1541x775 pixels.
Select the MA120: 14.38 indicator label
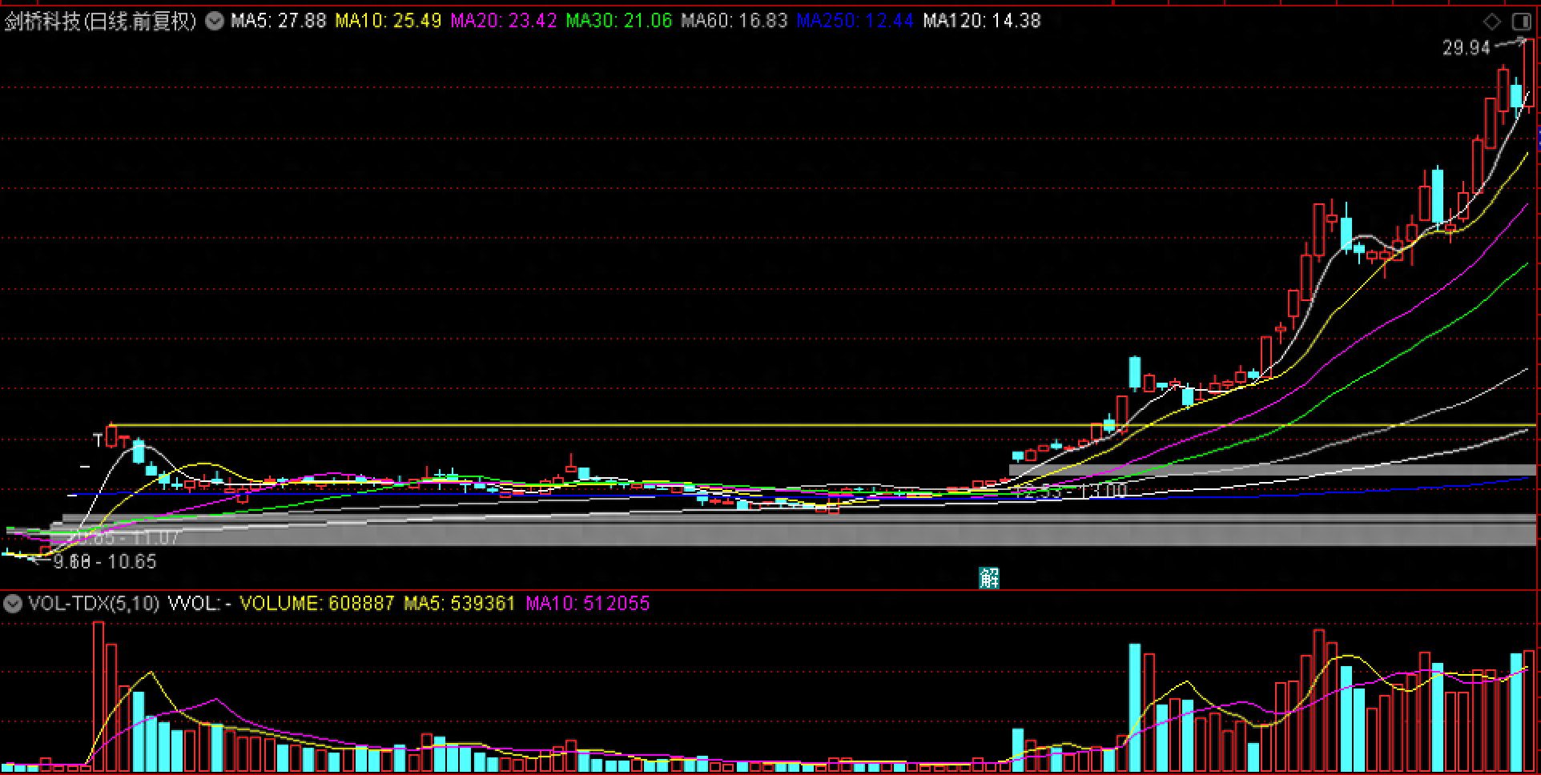pos(982,21)
